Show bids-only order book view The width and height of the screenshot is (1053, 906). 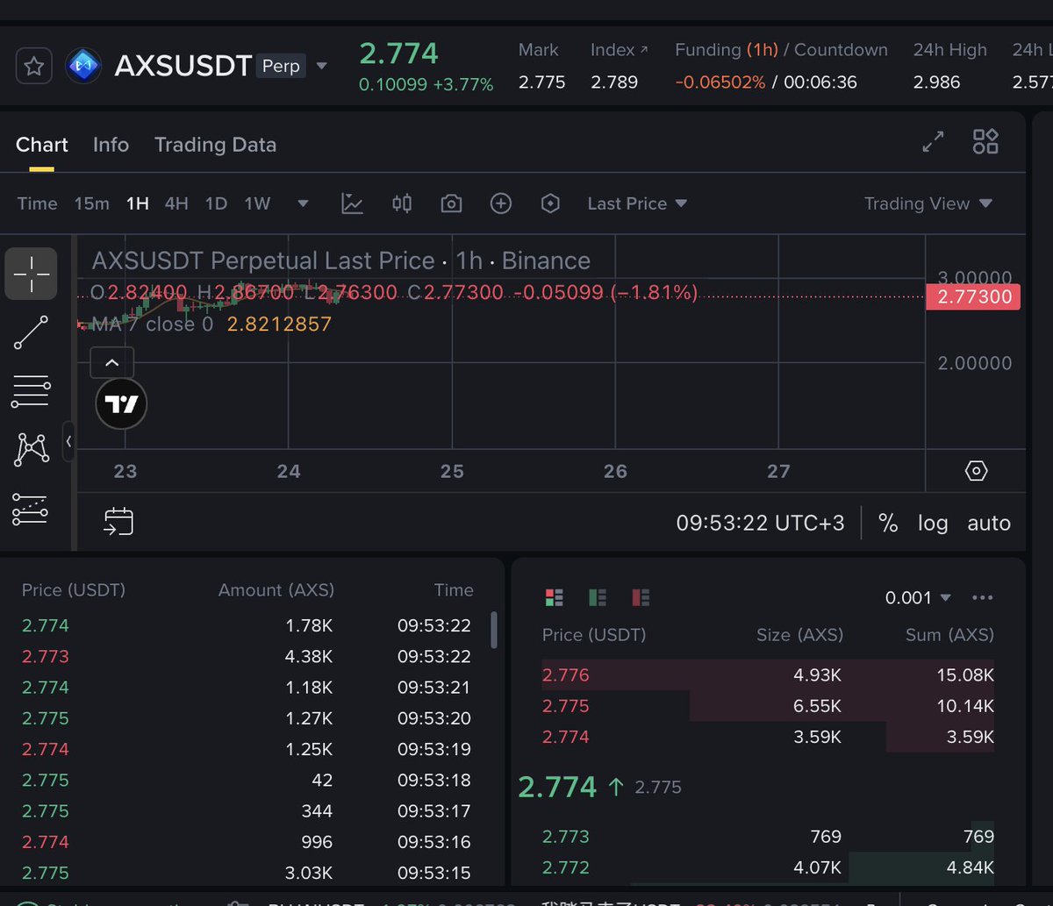[x=598, y=598]
